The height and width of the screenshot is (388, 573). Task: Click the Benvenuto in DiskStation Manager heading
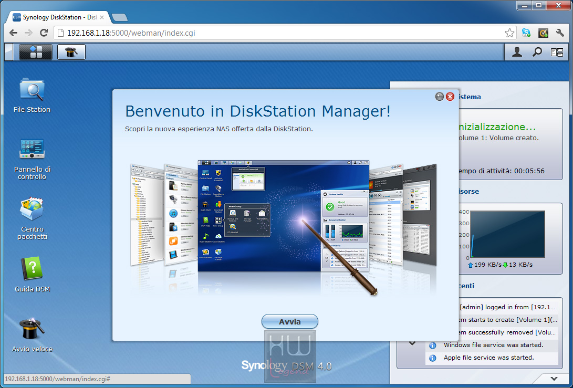(258, 111)
